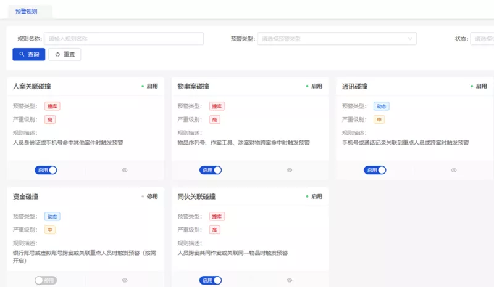Click 启用 status label on 人案关联碰撞 card
The height and width of the screenshot is (287, 494).
(152, 86)
